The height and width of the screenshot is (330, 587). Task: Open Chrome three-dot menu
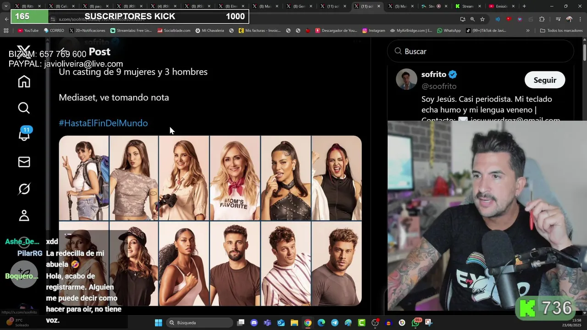[x=580, y=19]
